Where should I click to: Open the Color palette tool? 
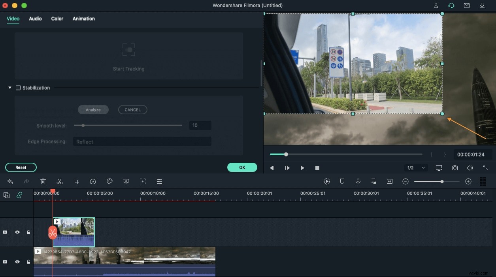109,181
